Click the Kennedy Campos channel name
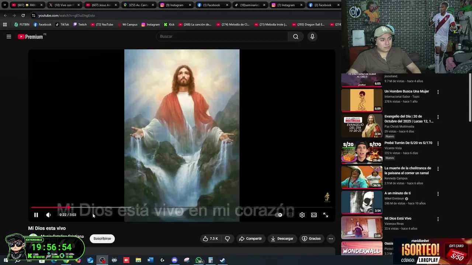 coord(396,179)
